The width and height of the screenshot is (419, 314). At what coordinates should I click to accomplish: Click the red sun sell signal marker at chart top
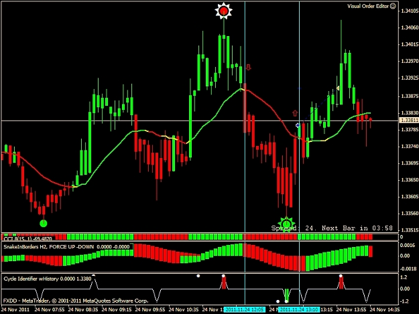(x=223, y=11)
